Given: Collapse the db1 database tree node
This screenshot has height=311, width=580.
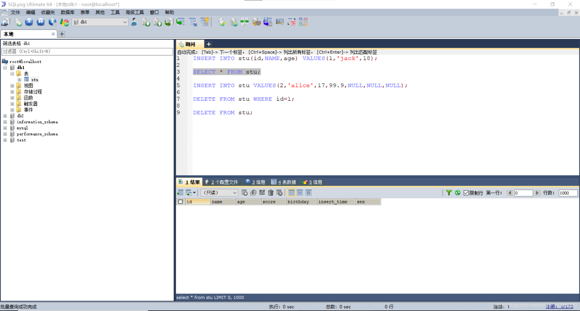Looking at the screenshot, I should point(5,68).
